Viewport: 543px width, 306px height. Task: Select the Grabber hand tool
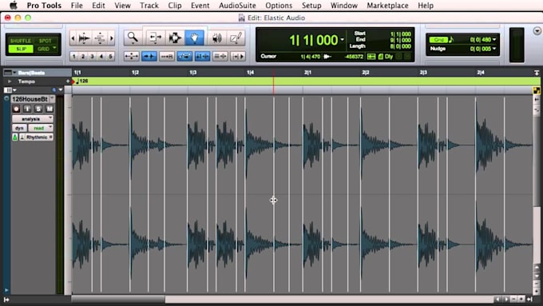tap(194, 38)
